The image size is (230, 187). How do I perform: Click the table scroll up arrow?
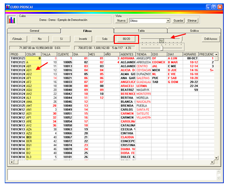(216, 54)
